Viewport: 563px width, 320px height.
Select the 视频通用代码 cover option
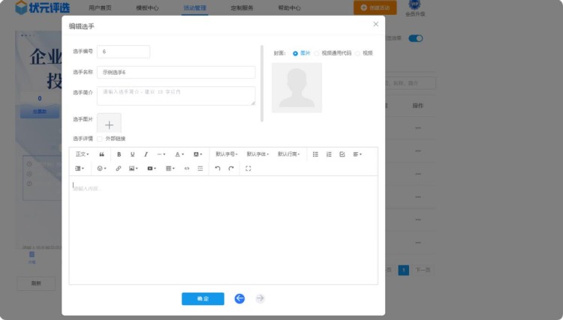coord(318,53)
